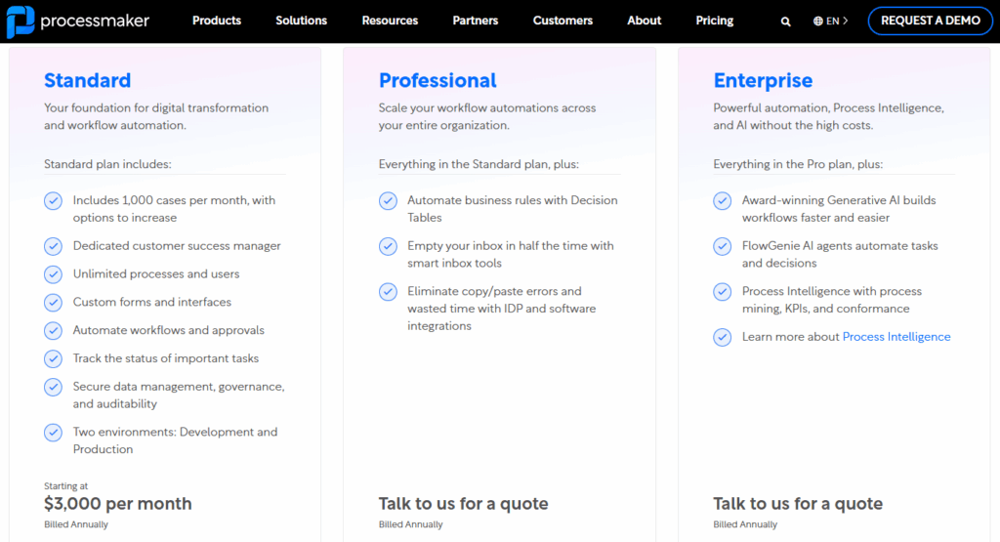Click Enterprise's Talk to us for a quote

(798, 503)
